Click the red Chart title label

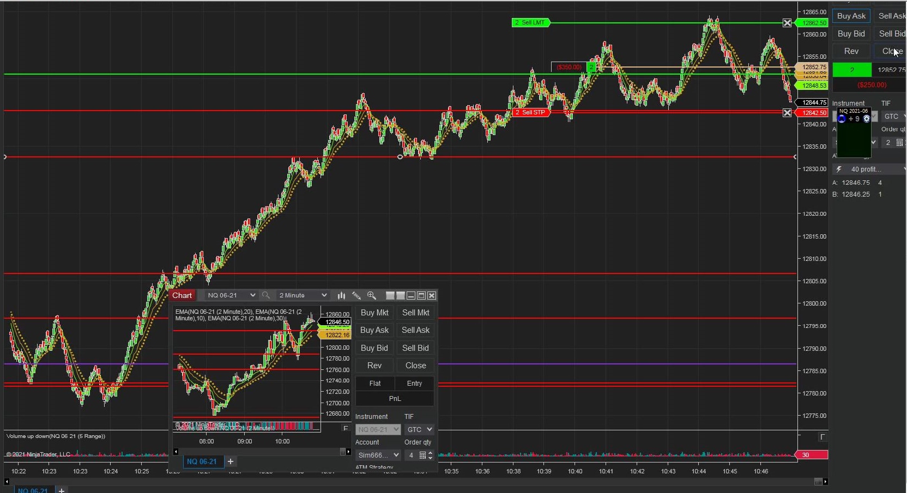tap(182, 295)
